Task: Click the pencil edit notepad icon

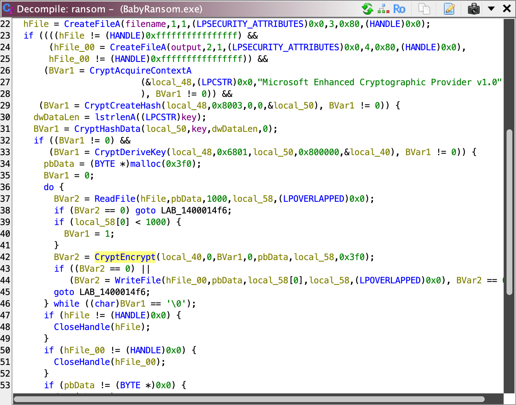Action: (x=449, y=9)
